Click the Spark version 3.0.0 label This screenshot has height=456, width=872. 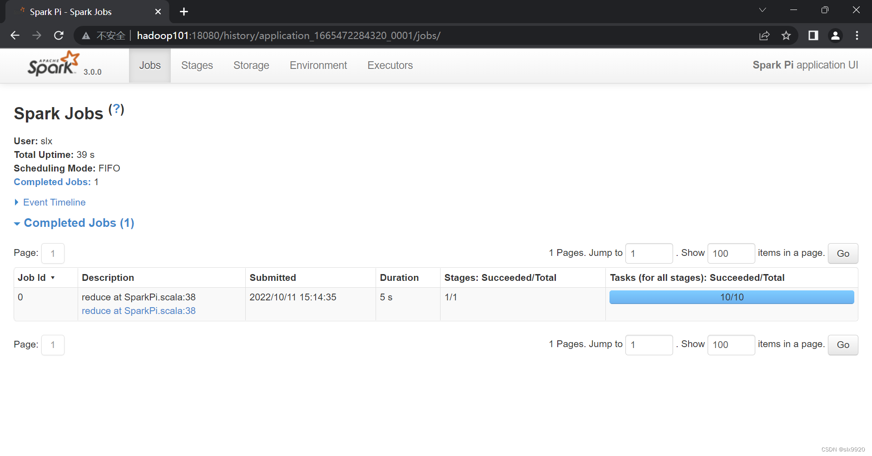(x=92, y=72)
